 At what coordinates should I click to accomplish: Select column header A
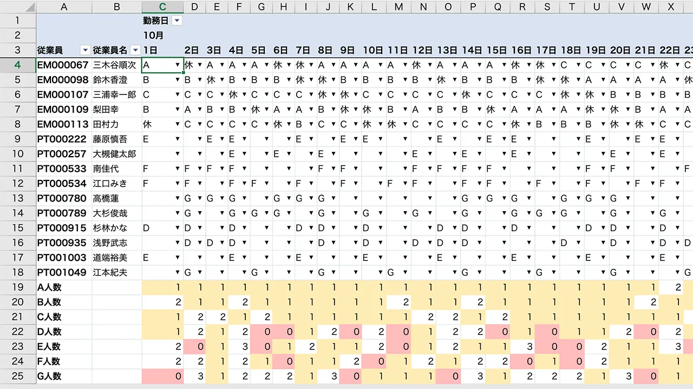click(64, 7)
